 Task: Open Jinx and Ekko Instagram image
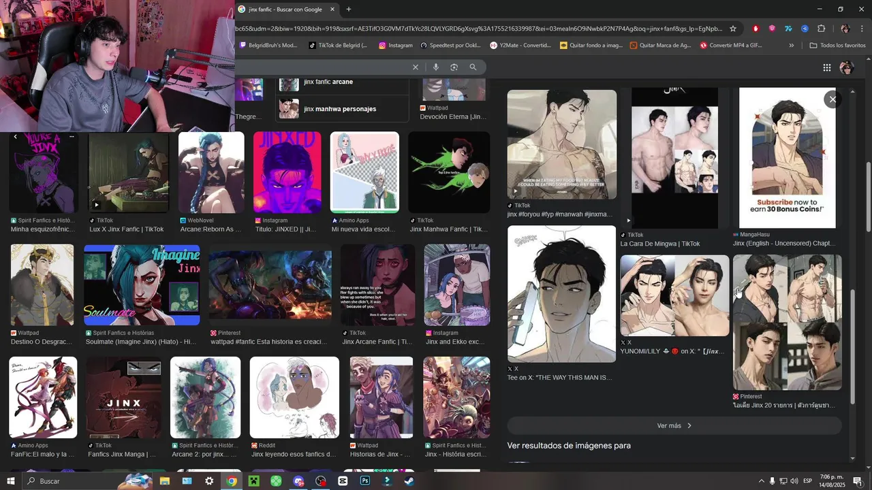[457, 285]
